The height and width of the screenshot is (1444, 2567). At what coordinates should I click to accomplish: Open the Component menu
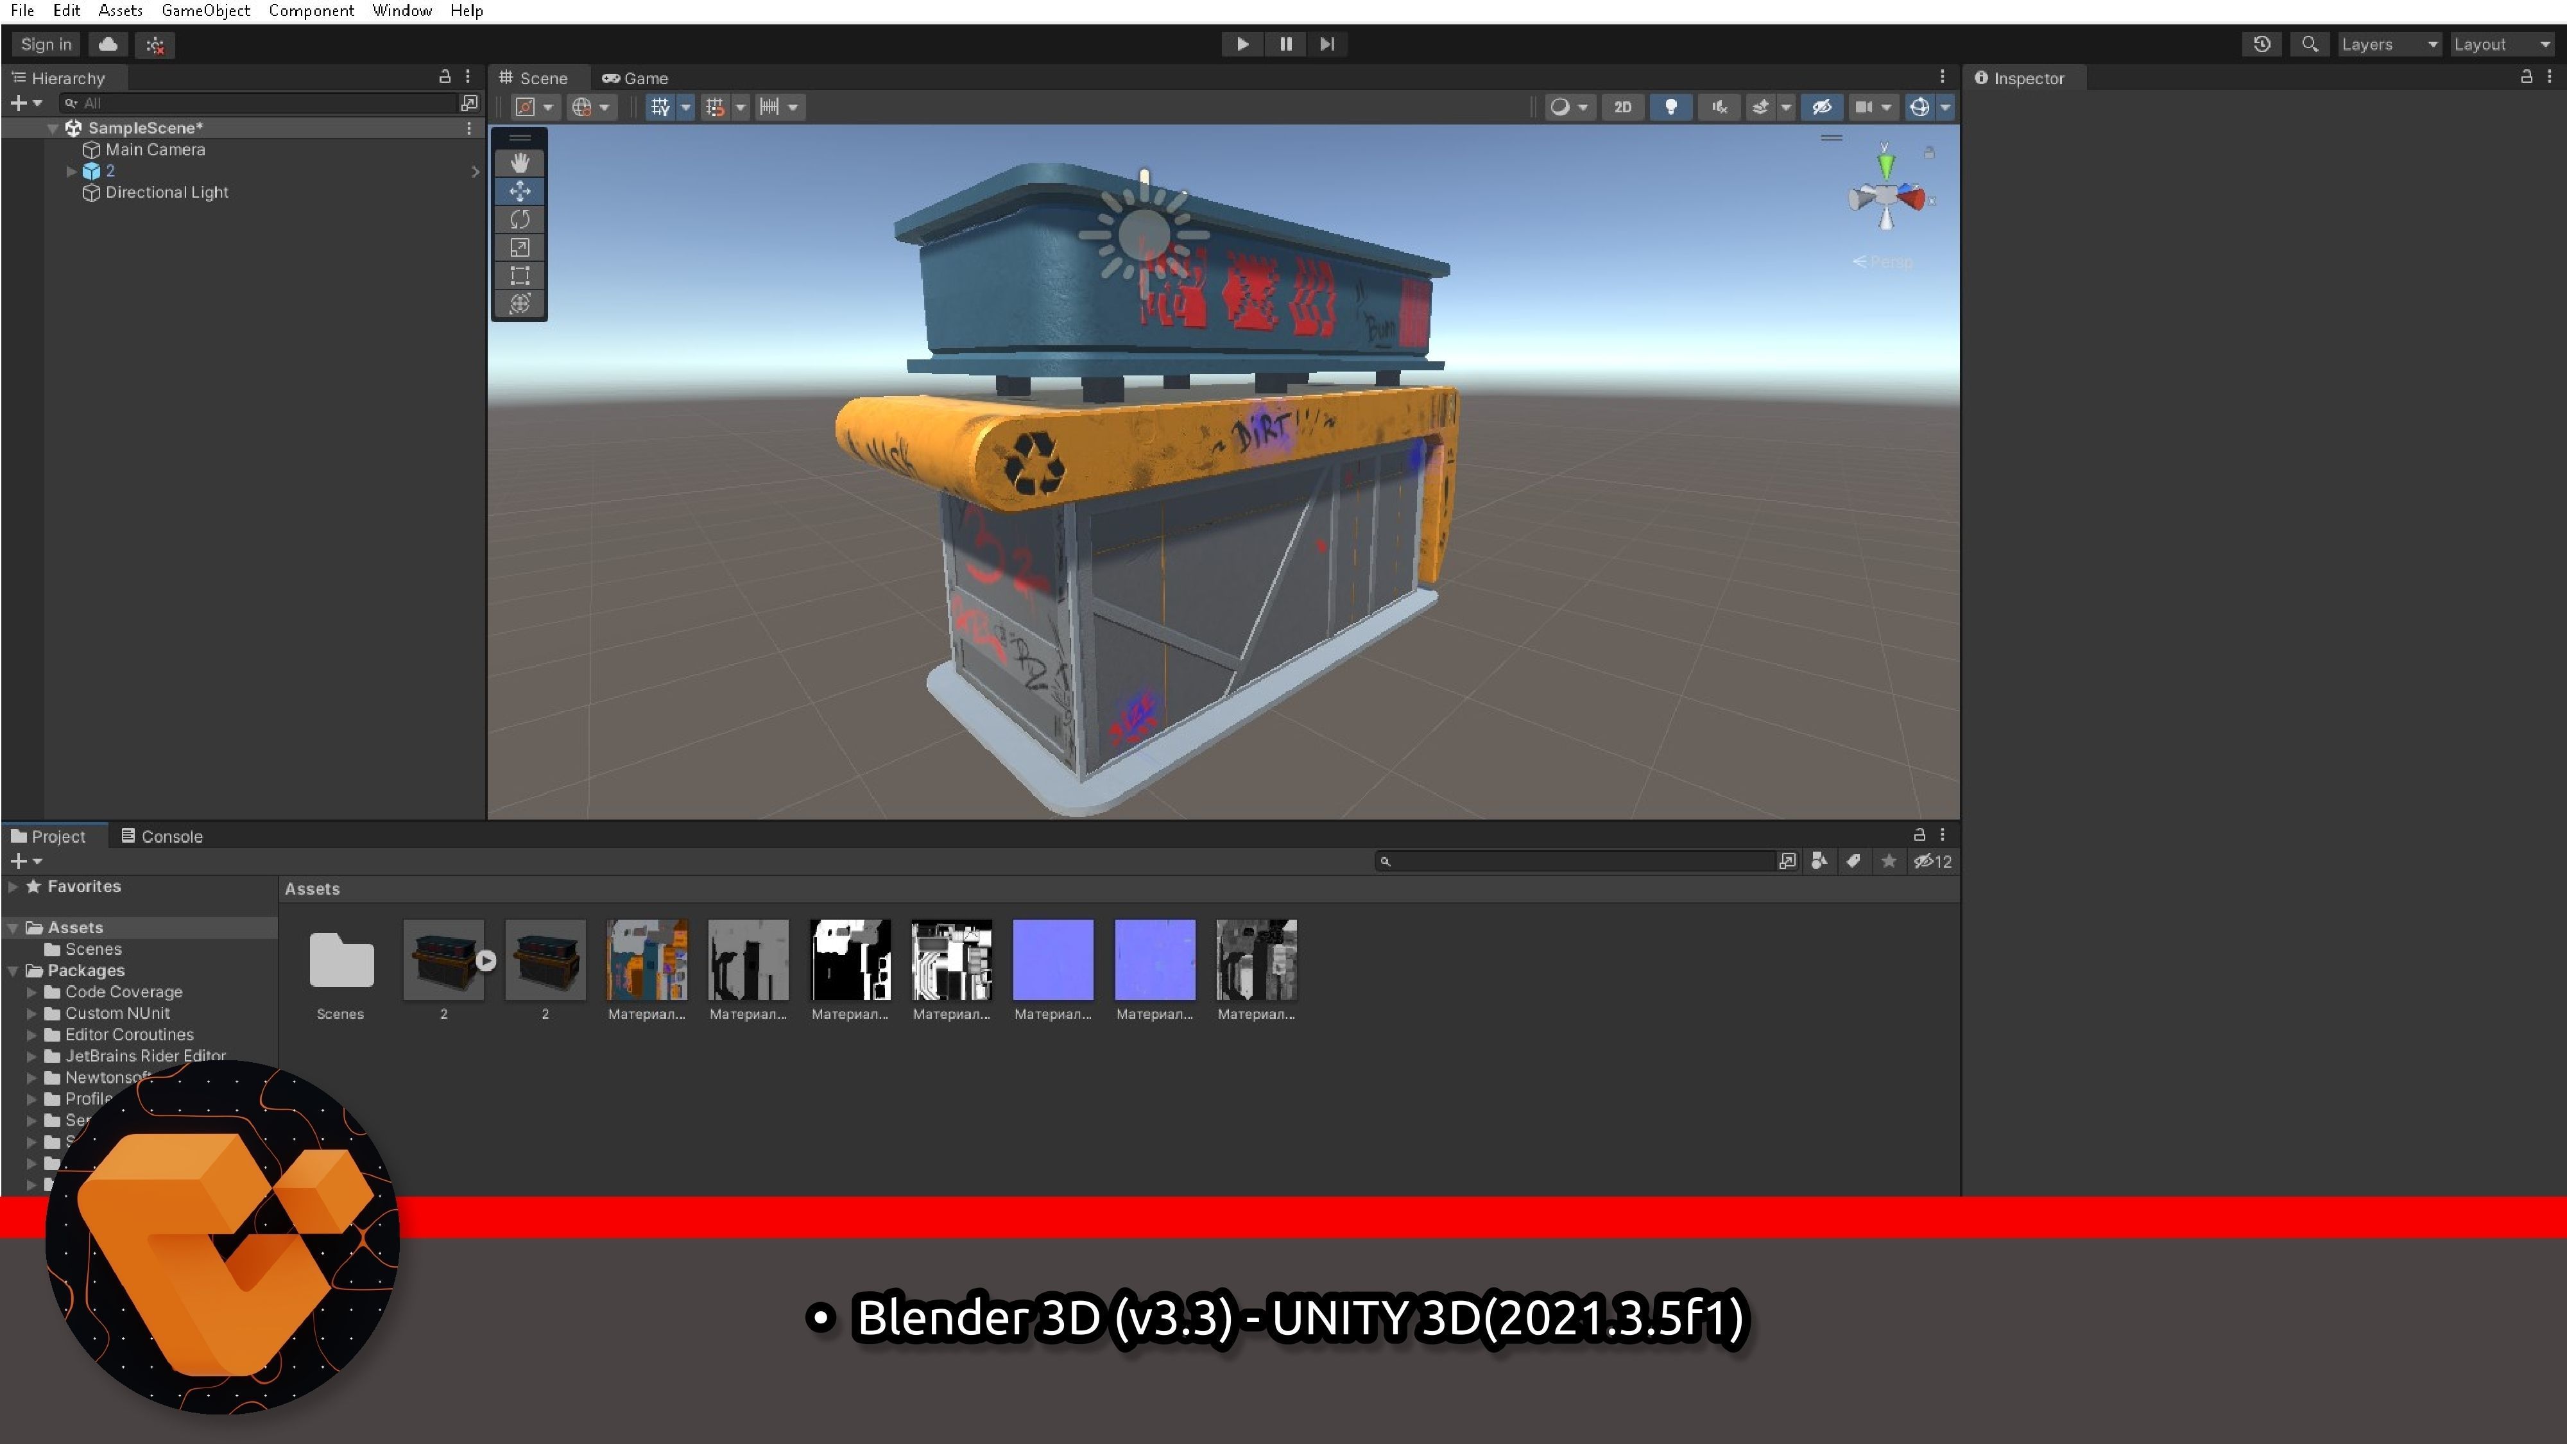pos(311,11)
